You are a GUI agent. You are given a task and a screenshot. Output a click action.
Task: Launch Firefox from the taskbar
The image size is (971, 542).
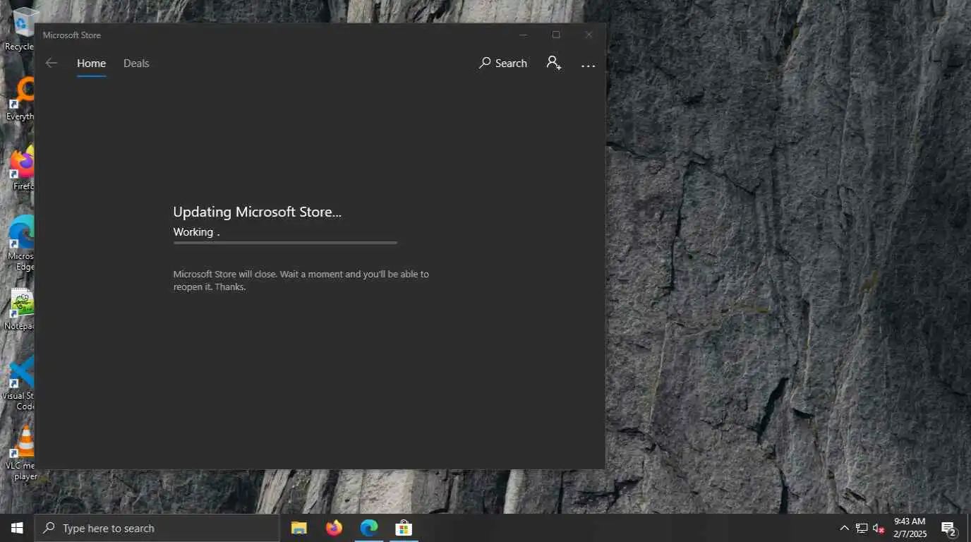tap(334, 528)
